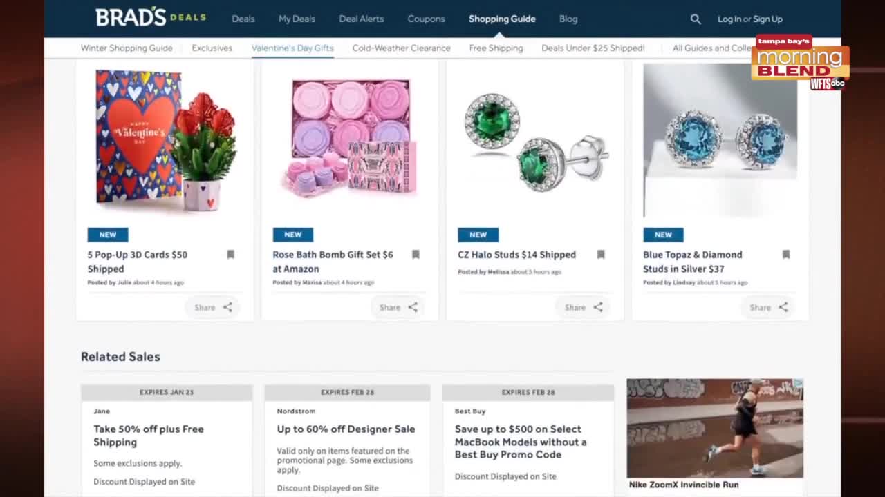Switch to the Exclusives tab
Image resolution: width=885 pixels, height=497 pixels.
(212, 48)
